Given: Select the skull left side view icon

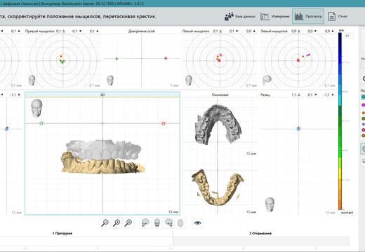Looking at the screenshot, I should point(145,223).
